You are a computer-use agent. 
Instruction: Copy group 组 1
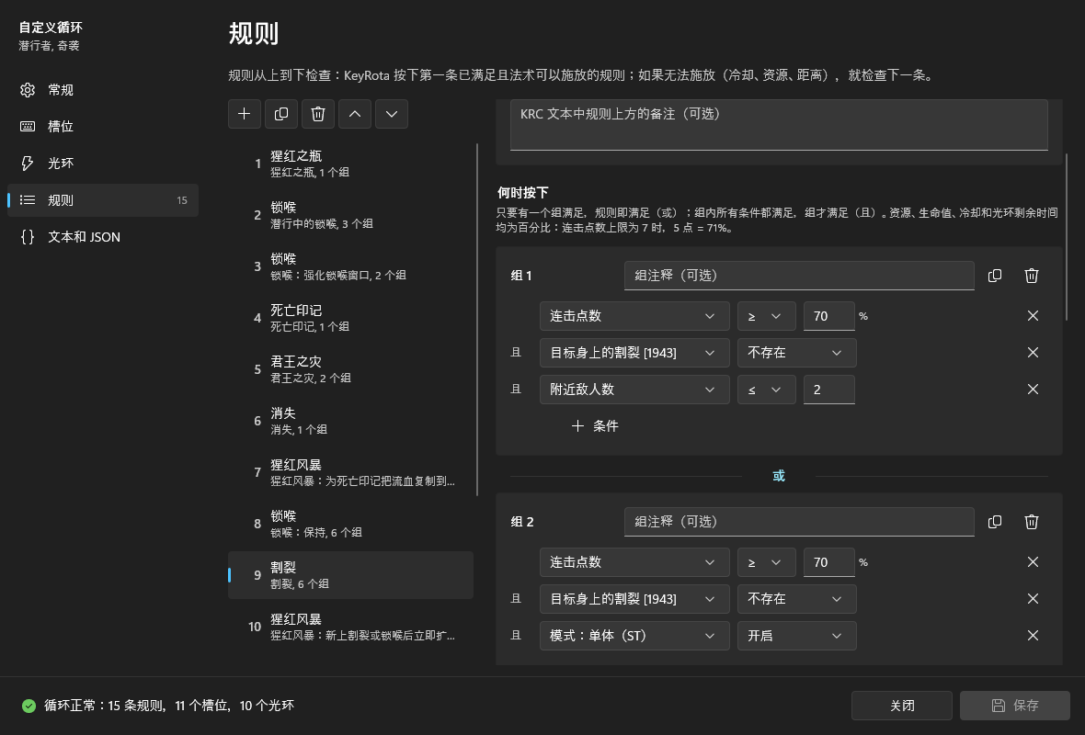[x=994, y=276]
